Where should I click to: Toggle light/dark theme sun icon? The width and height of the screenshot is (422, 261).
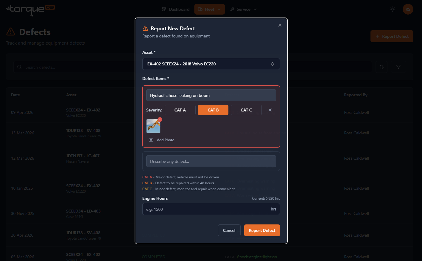tap(393, 9)
